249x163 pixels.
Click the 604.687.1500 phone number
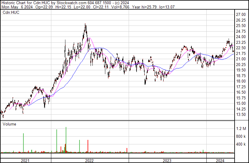pos(99,3)
